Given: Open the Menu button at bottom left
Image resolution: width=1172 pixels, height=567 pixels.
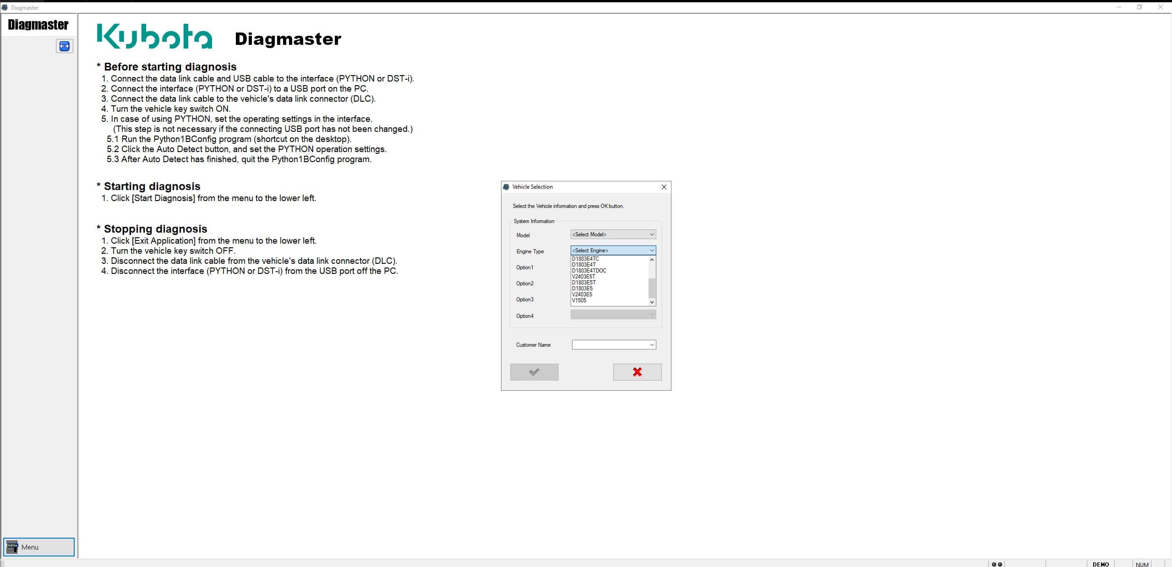Looking at the screenshot, I should pyautogui.click(x=39, y=547).
